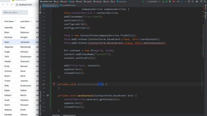Open the Application run configuration dropdown
This screenshot has width=207, height=116.
coord(153,1)
